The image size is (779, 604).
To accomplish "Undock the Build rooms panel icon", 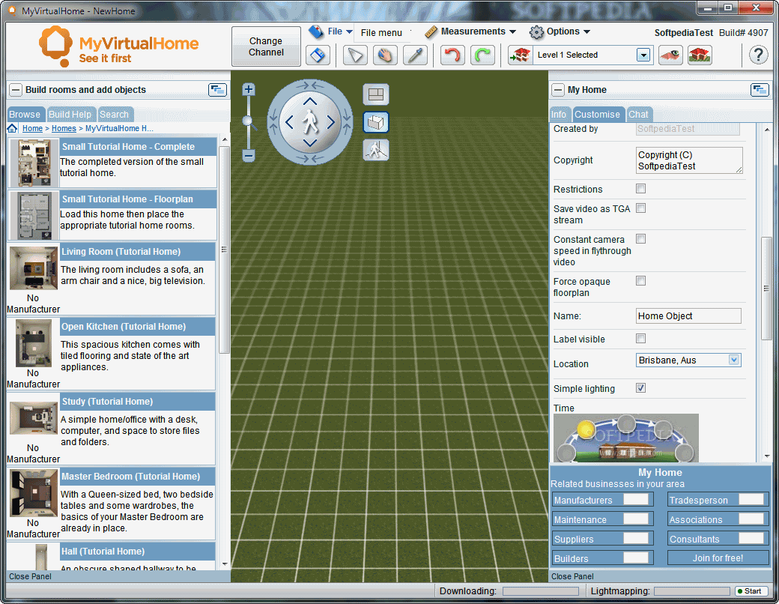I will point(218,90).
